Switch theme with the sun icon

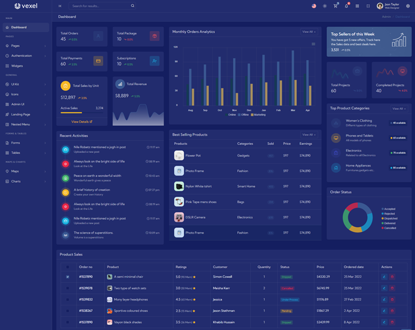[325, 6]
